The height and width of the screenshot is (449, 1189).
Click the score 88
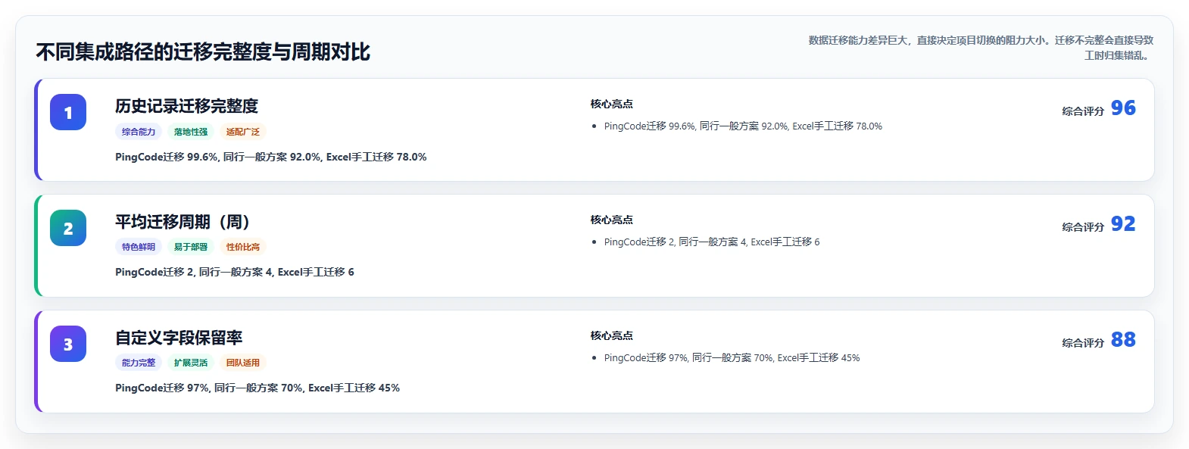tap(1123, 340)
